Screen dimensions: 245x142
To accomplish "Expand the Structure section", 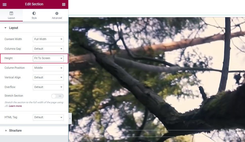I will pos(34,131).
